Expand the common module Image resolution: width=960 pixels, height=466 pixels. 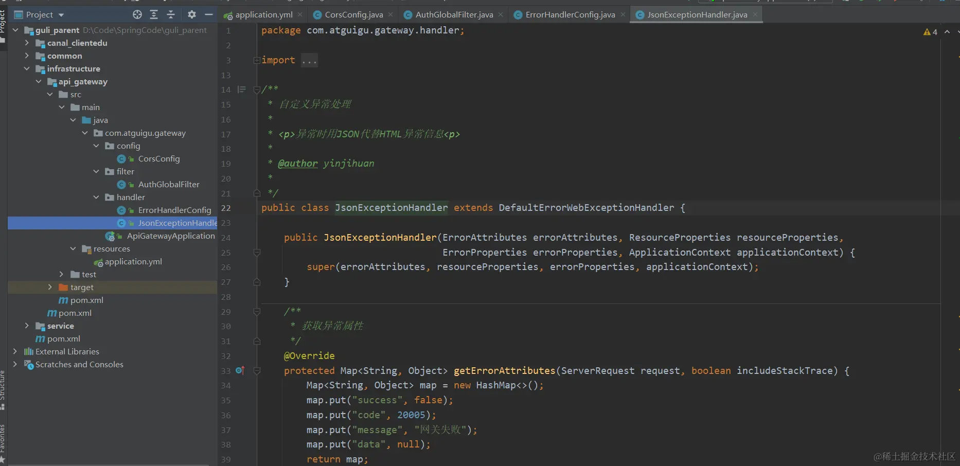27,56
